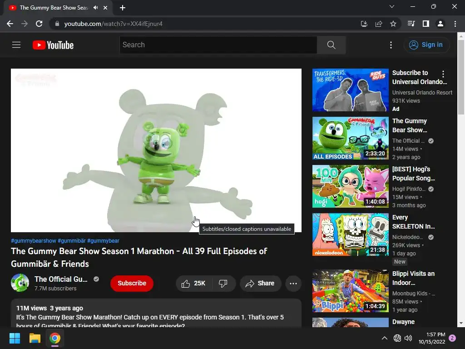Open Every SKELETON SpongeBob video thumbnail
465x349 pixels.
350,234
